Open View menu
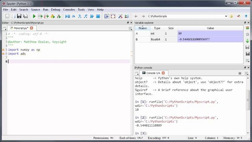 (91, 9)
